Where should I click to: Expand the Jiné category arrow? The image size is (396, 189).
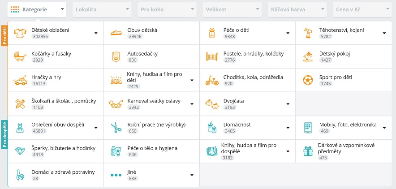coord(192,175)
